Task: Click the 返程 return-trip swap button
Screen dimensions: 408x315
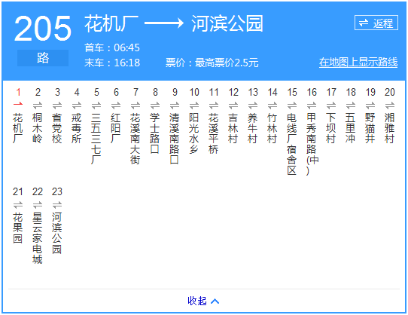Action: 376,23
